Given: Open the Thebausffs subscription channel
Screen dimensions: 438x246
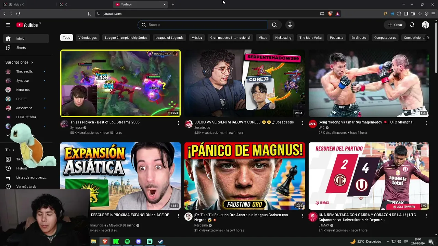Looking at the screenshot, I should pyautogui.click(x=26, y=71).
